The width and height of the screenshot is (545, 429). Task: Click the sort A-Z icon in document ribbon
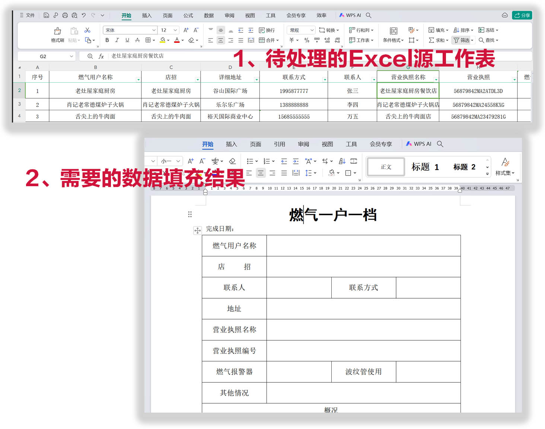(342, 161)
